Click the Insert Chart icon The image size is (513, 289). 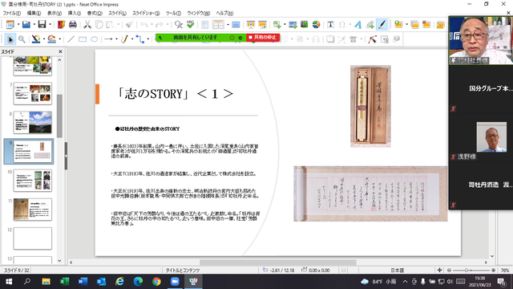click(316, 24)
